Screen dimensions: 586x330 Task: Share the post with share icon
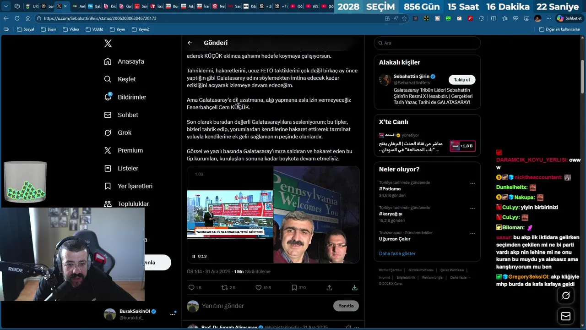pos(329,288)
